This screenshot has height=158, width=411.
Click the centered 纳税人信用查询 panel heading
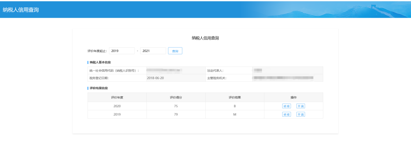point(205,38)
